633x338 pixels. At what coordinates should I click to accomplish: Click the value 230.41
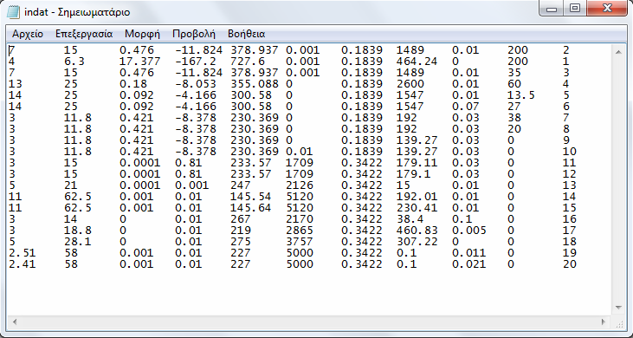pyautogui.click(x=417, y=208)
